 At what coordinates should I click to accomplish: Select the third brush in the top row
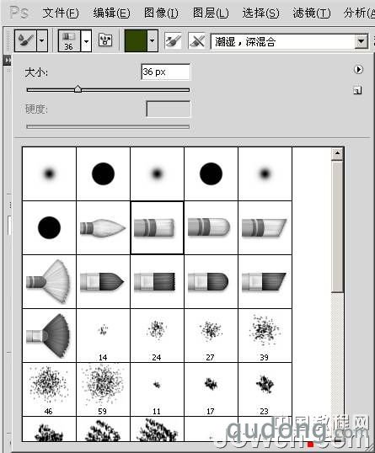157,173
